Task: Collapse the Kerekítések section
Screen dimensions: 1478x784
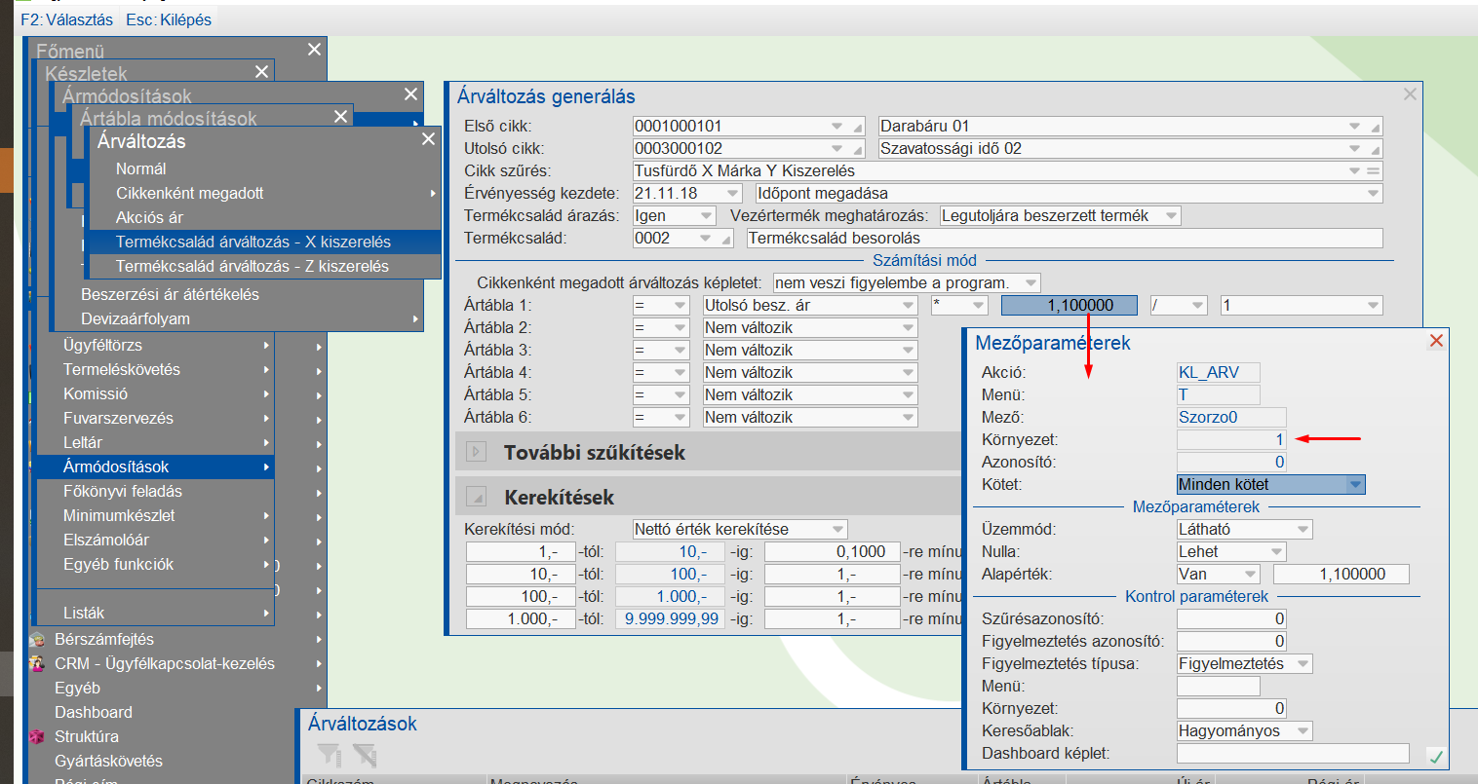Action: coord(477,498)
